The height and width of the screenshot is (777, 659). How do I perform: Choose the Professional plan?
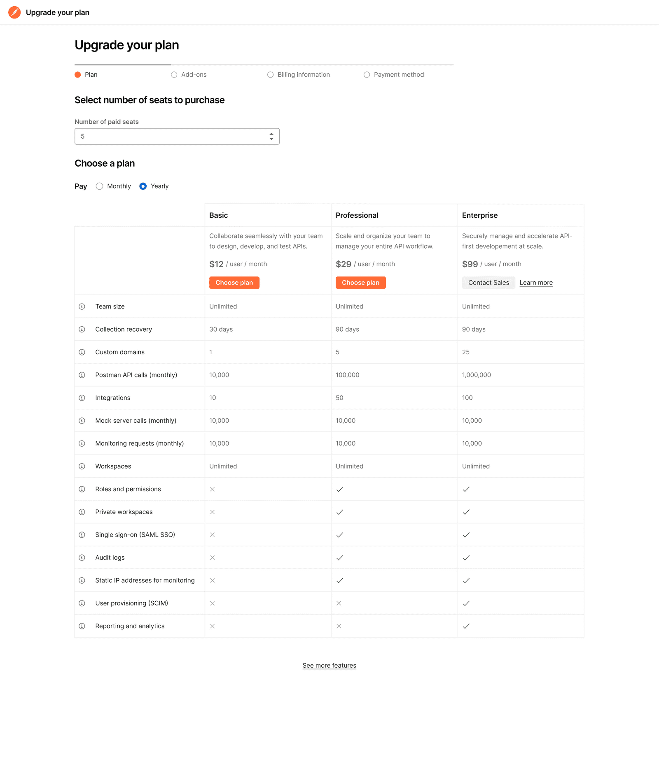click(361, 283)
